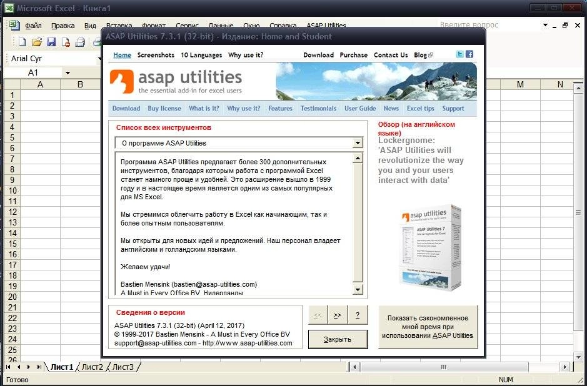
Task: Click the Save floppy disk icon
Action: click(51, 42)
